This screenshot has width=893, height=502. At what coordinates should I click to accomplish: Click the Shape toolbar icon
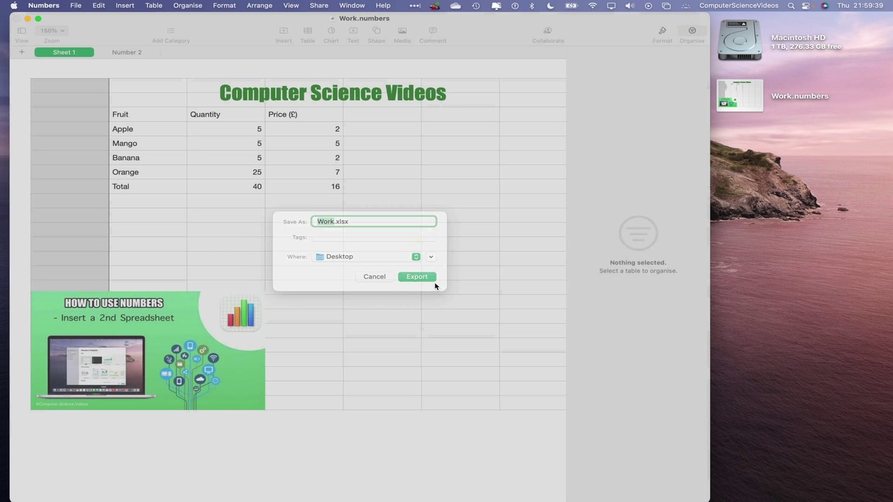pyautogui.click(x=376, y=31)
